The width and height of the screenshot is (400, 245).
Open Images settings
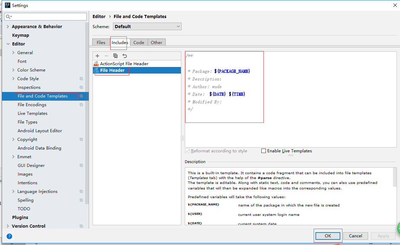(25, 174)
